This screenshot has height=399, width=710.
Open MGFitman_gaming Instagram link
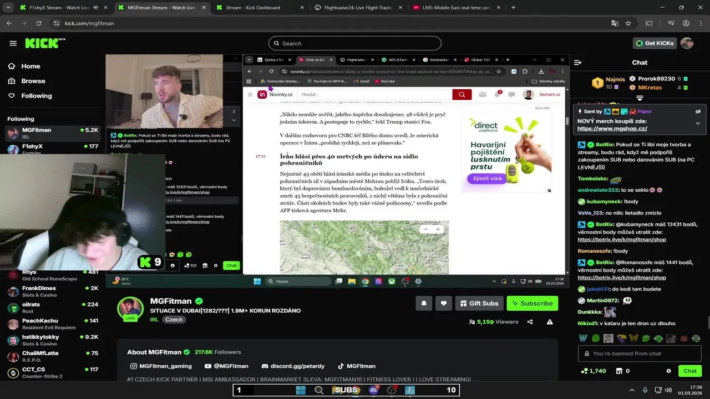(161, 366)
